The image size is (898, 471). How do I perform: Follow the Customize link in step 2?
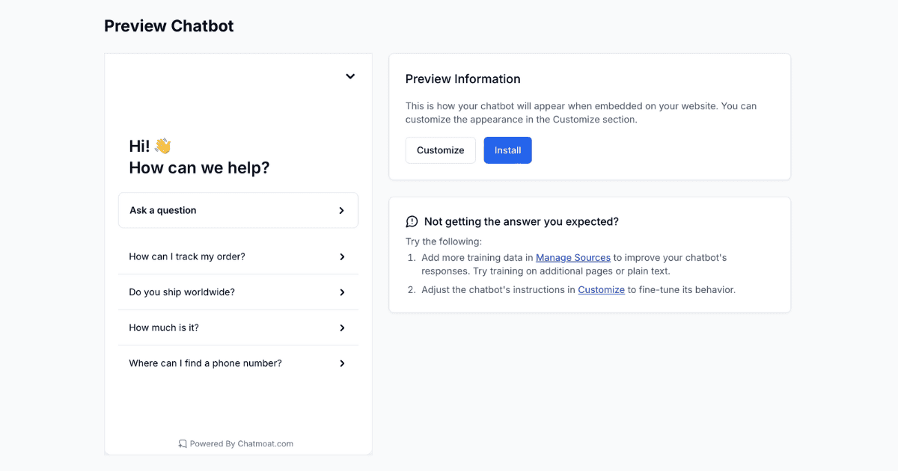pyautogui.click(x=601, y=289)
